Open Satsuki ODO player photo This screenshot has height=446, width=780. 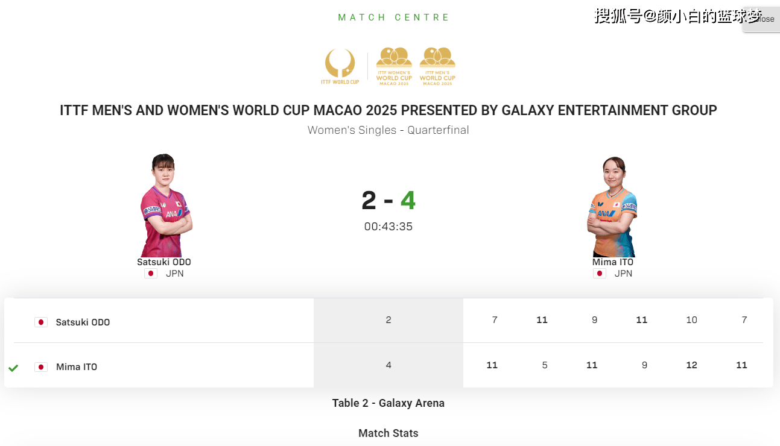(165, 206)
